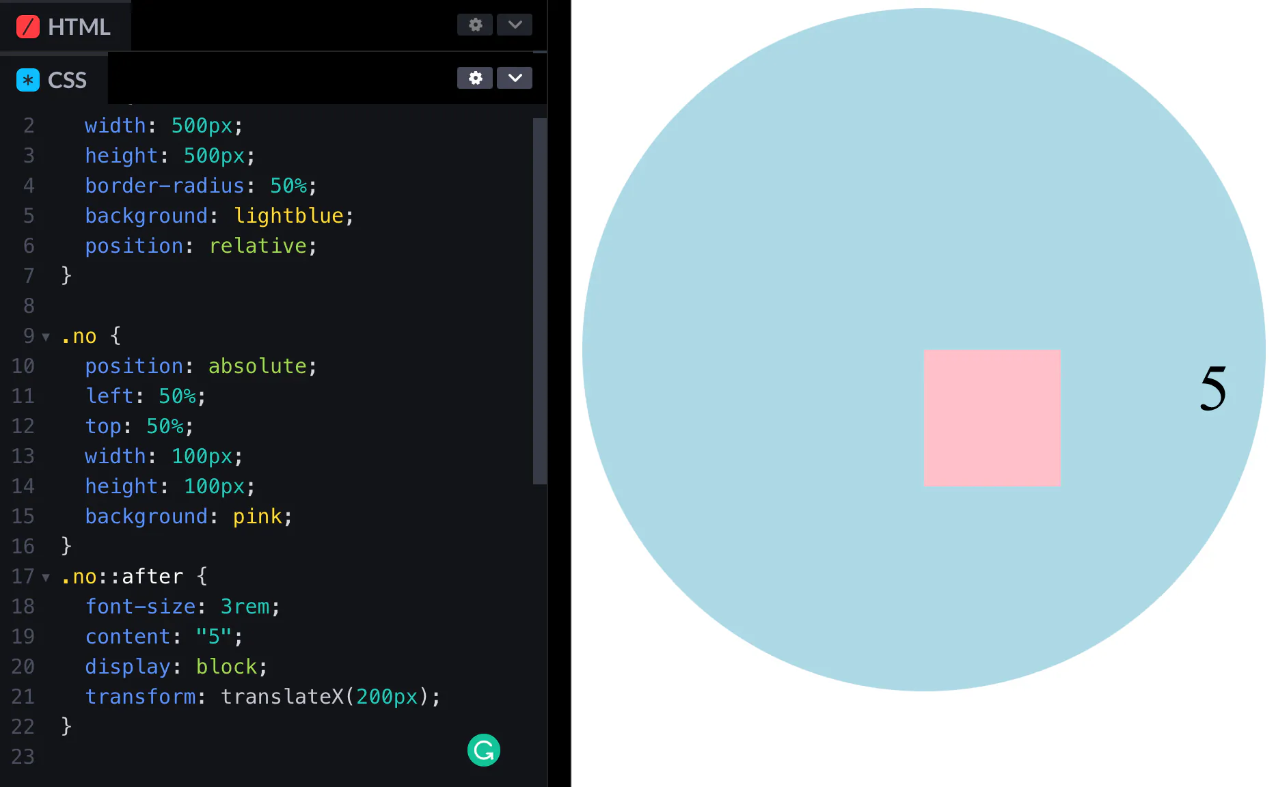The width and height of the screenshot is (1276, 787).
Task: Place cursor on the content: "5" line
Action: click(x=273, y=637)
